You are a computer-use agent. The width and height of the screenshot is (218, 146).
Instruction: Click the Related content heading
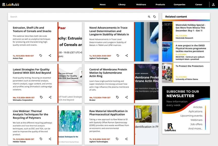tap(176, 17)
